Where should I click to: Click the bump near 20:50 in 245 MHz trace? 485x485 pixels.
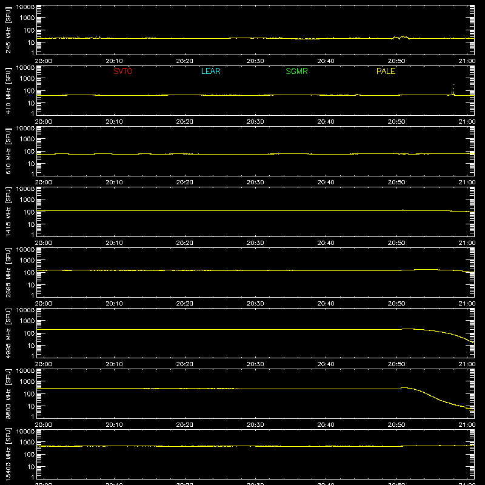click(x=401, y=38)
